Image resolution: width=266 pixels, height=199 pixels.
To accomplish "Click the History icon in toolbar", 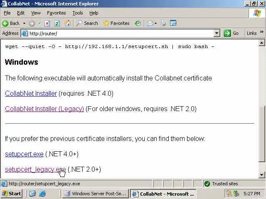I will point(138,23).
